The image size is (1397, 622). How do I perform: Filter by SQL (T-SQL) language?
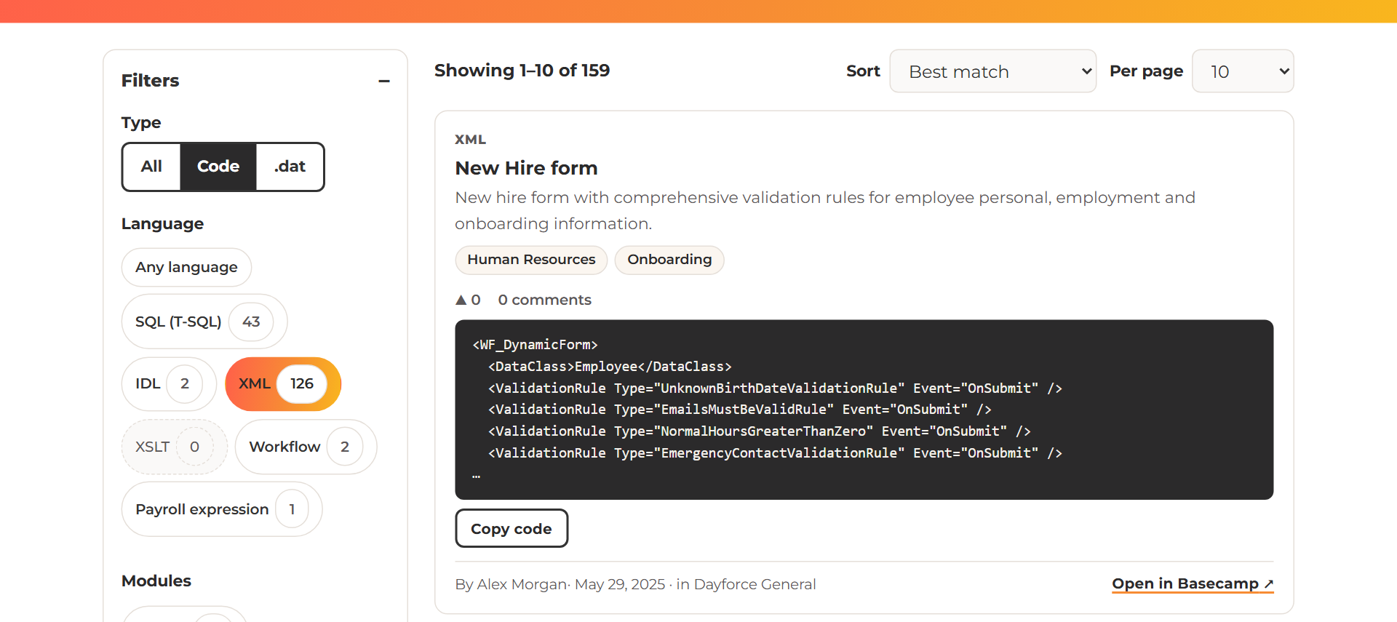coord(204,322)
